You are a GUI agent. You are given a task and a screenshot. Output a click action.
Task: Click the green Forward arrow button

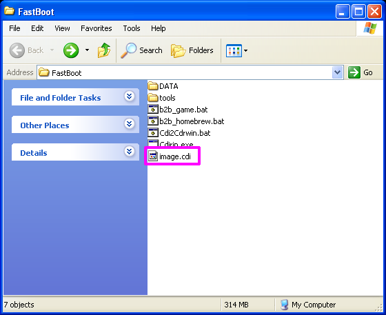71,50
